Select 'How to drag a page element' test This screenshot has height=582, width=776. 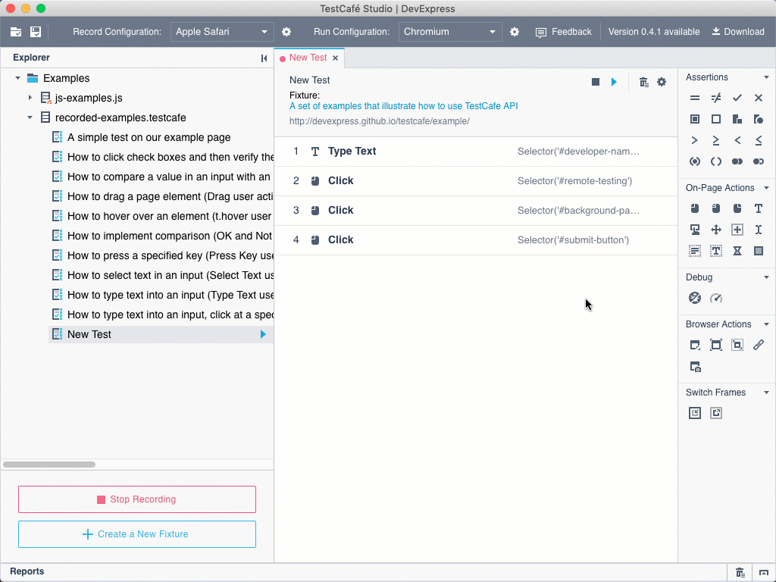pos(161,196)
